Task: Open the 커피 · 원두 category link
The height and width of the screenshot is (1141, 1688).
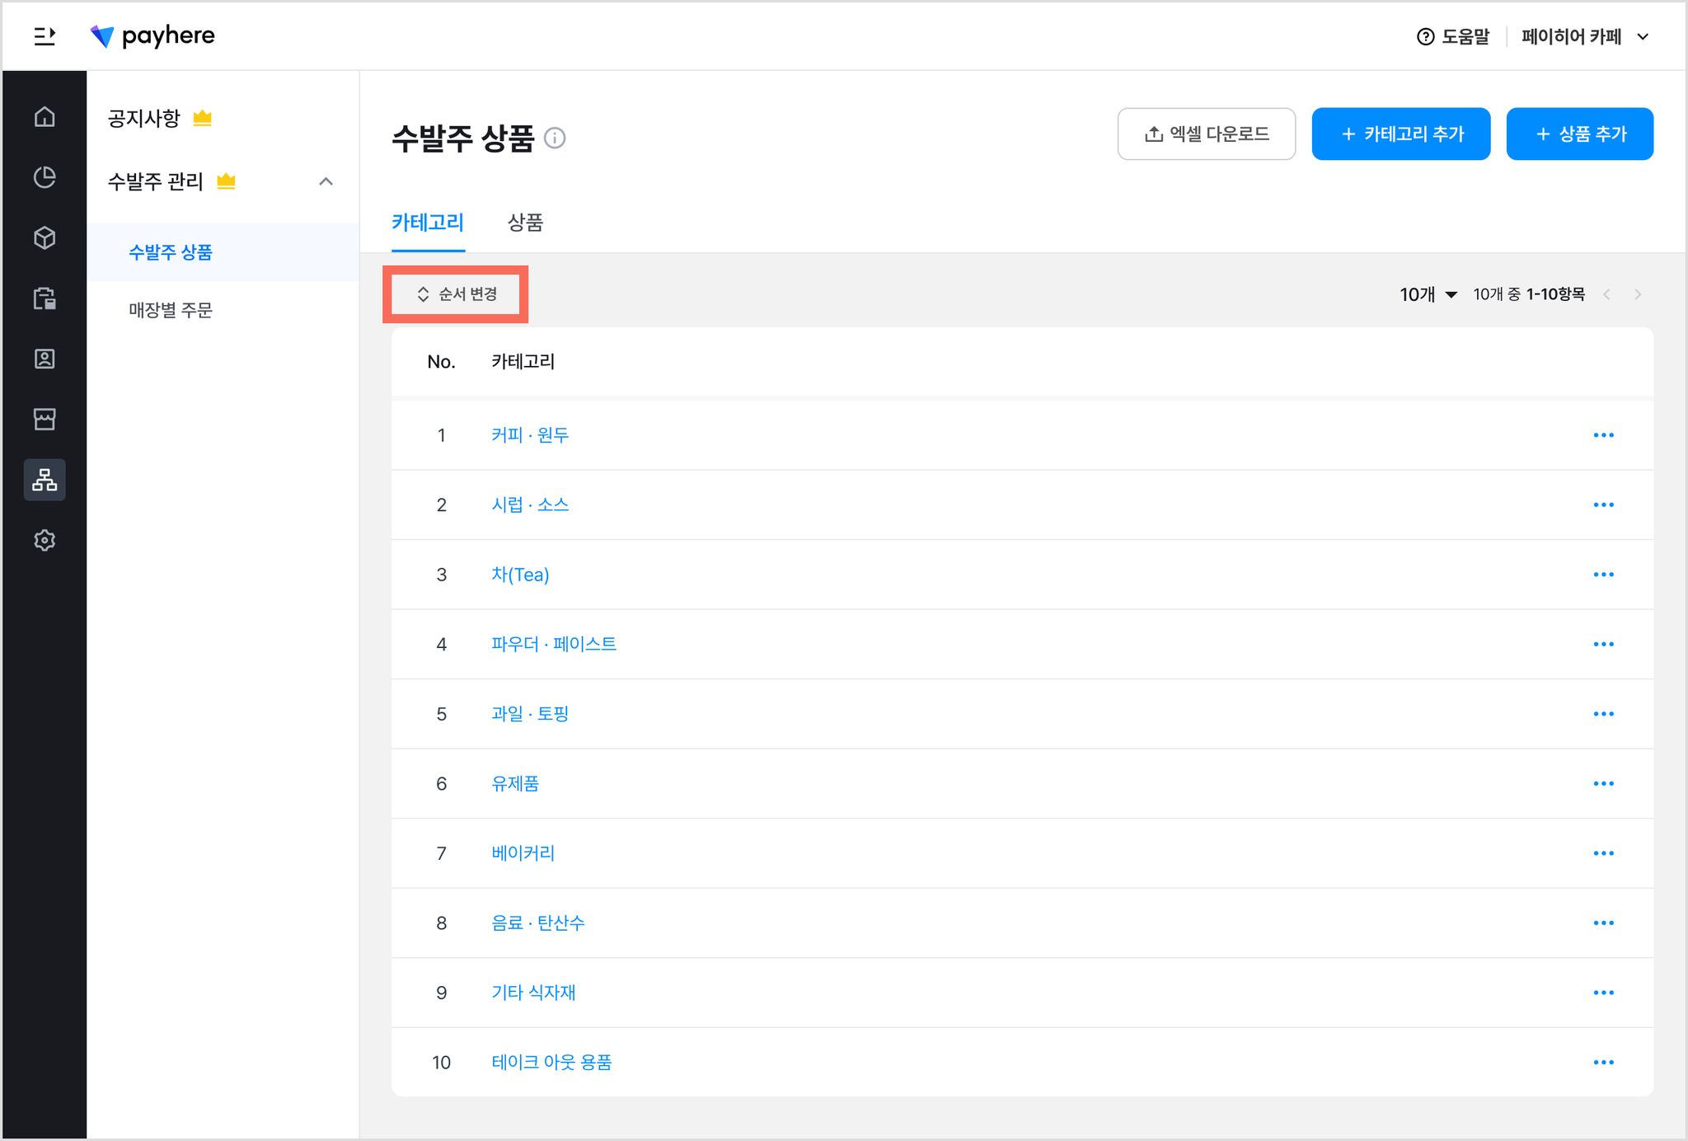Action: [x=530, y=434]
